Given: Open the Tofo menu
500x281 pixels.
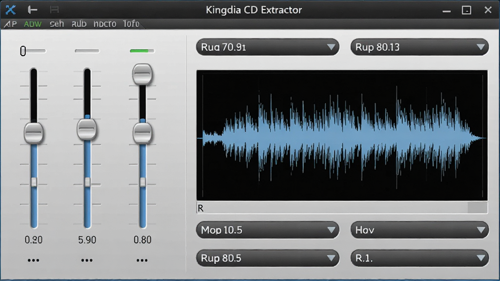Looking at the screenshot, I should [x=131, y=24].
